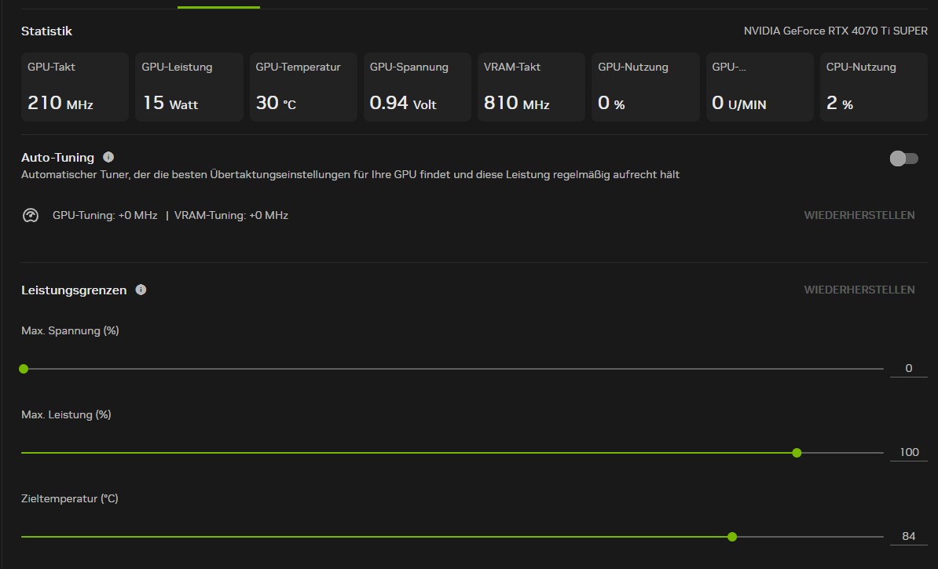938x569 pixels.
Task: Click the Zieltemperatur value field showing 84
Action: click(x=909, y=536)
